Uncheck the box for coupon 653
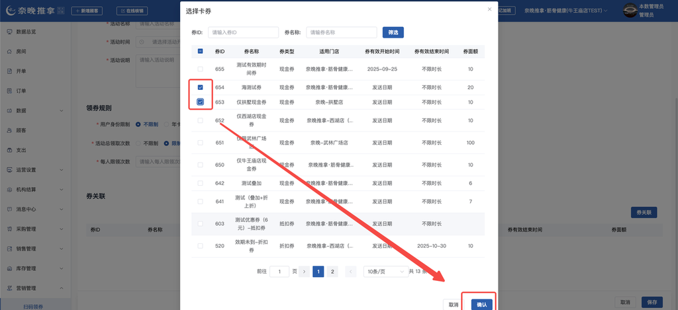The image size is (678, 310). 200,102
